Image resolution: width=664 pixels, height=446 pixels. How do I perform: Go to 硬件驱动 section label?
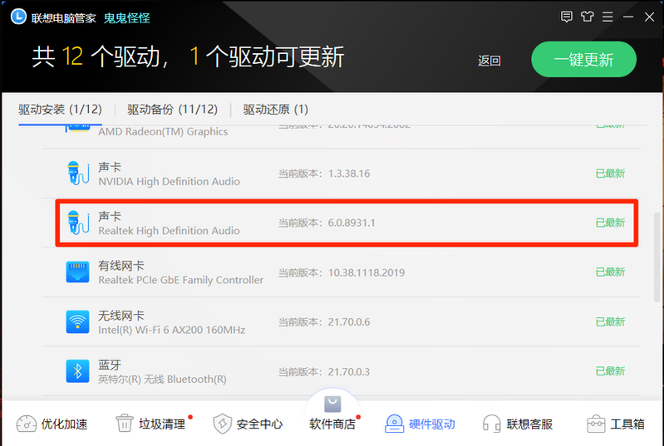pos(432,424)
